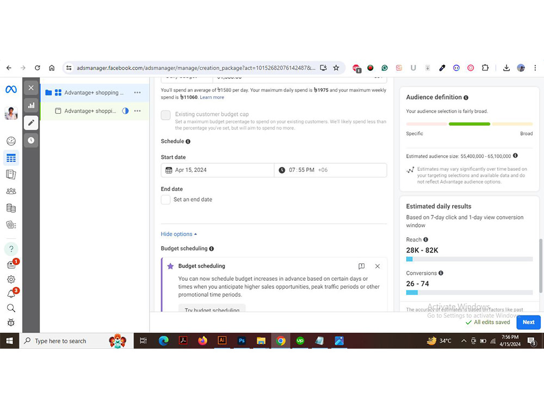Open the Ads reporting icon in sidebar
Viewport: 544px width, 408px height.
pos(11,175)
